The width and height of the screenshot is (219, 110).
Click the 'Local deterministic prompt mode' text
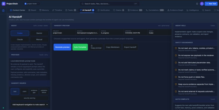23,61
